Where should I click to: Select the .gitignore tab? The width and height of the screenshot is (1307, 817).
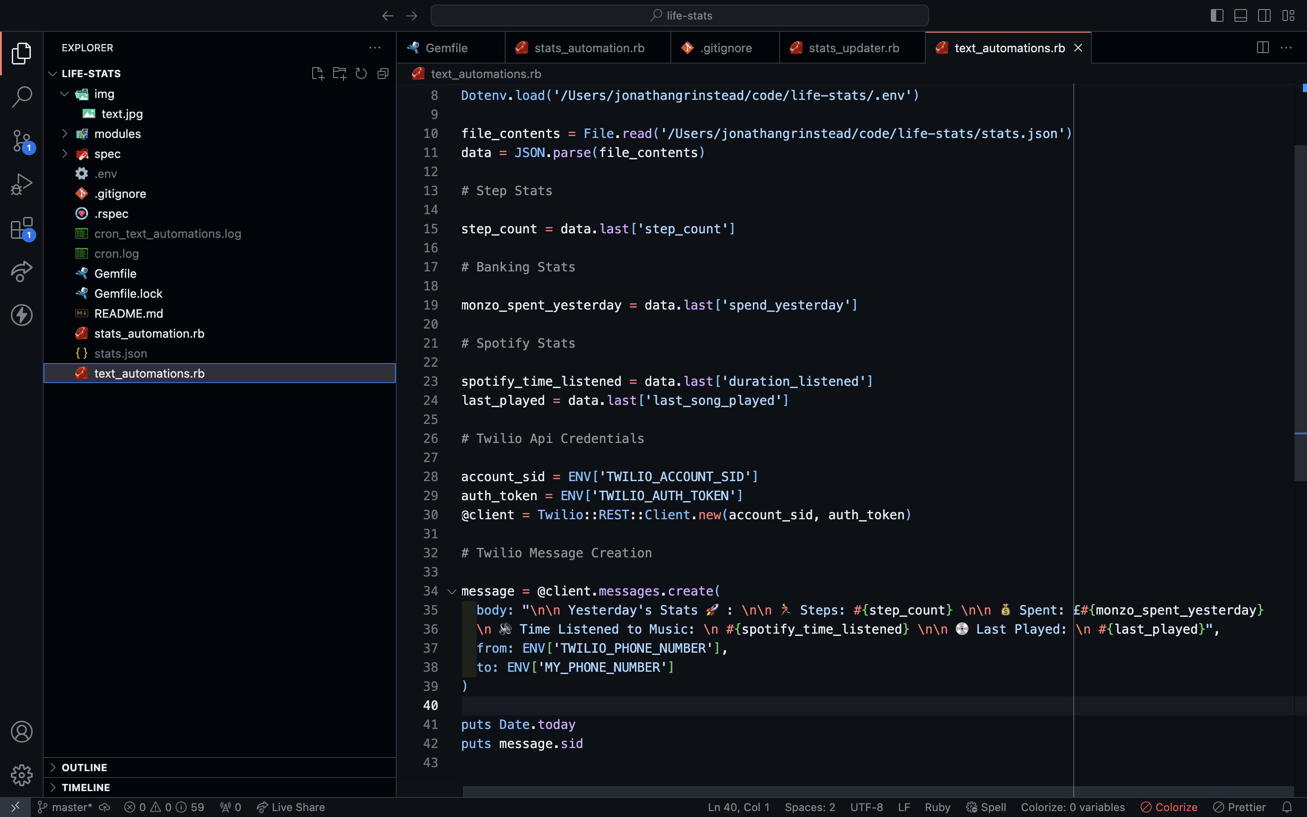click(x=726, y=48)
